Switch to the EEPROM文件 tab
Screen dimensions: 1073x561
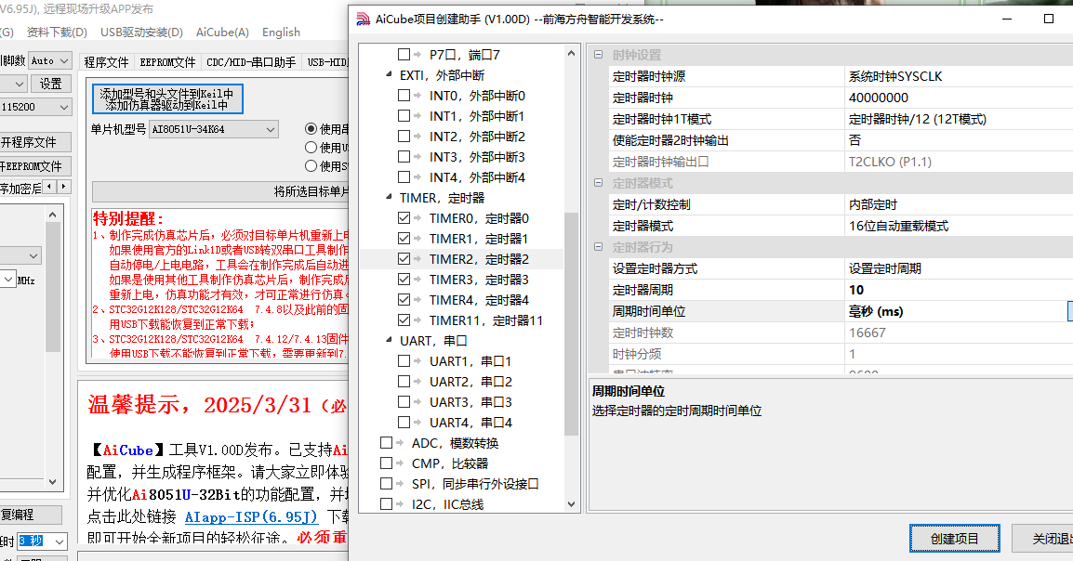click(x=167, y=62)
